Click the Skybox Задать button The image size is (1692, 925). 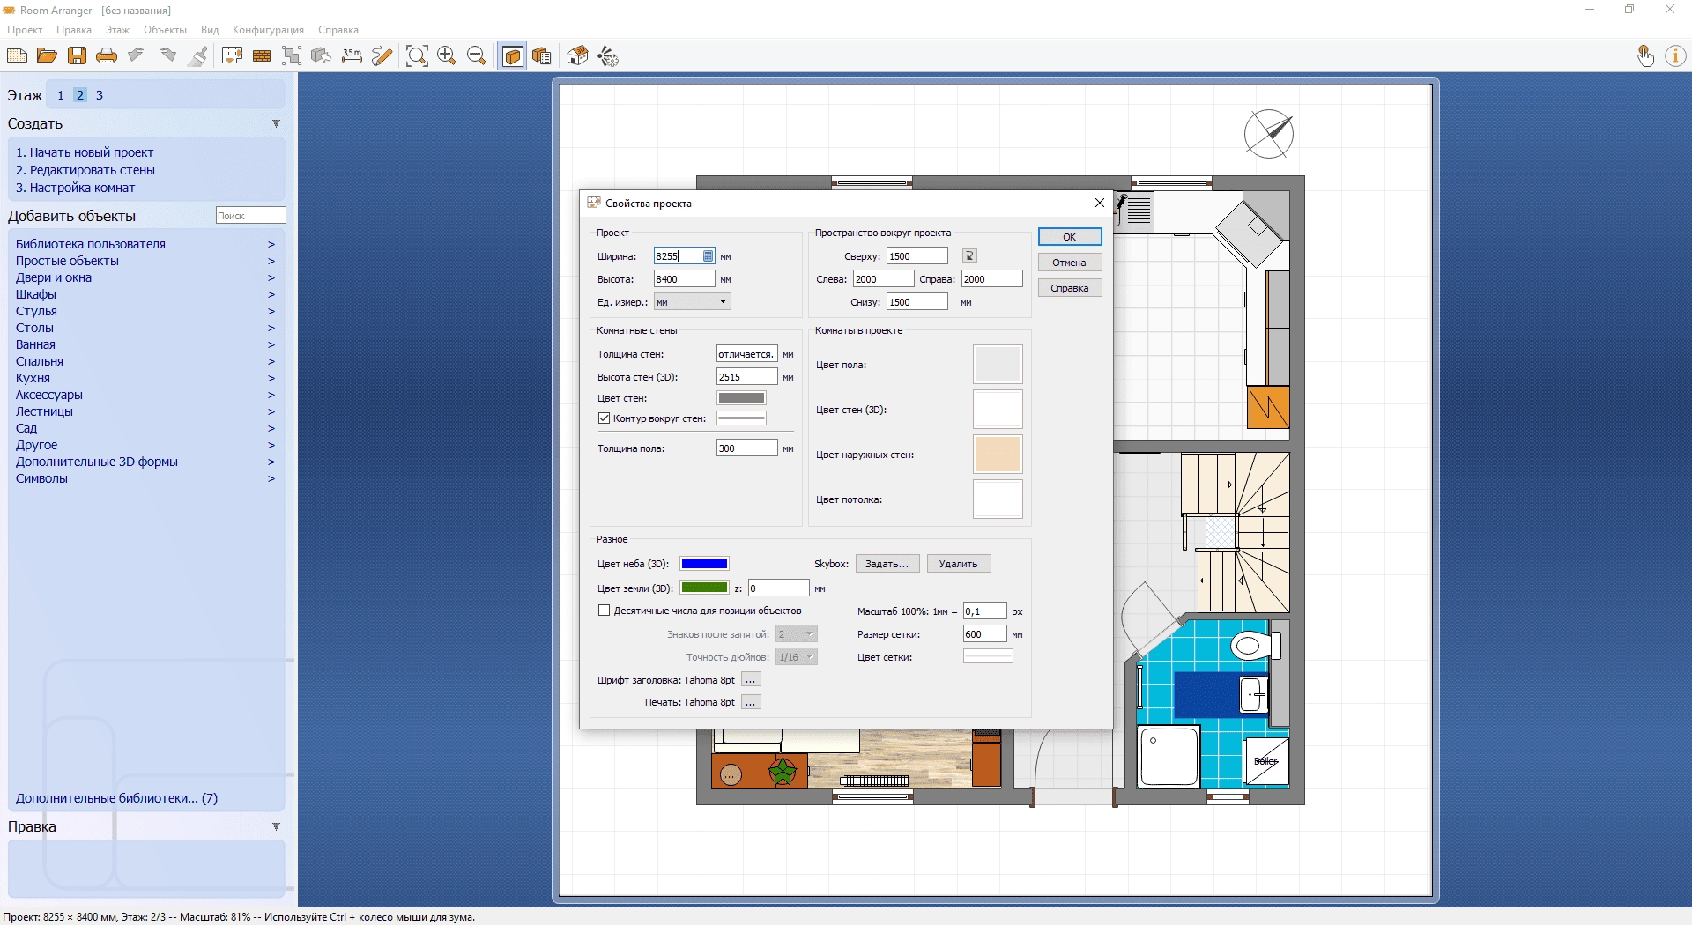pyautogui.click(x=887, y=564)
